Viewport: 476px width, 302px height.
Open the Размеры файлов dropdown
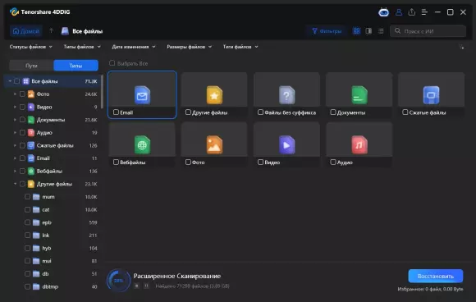189,47
